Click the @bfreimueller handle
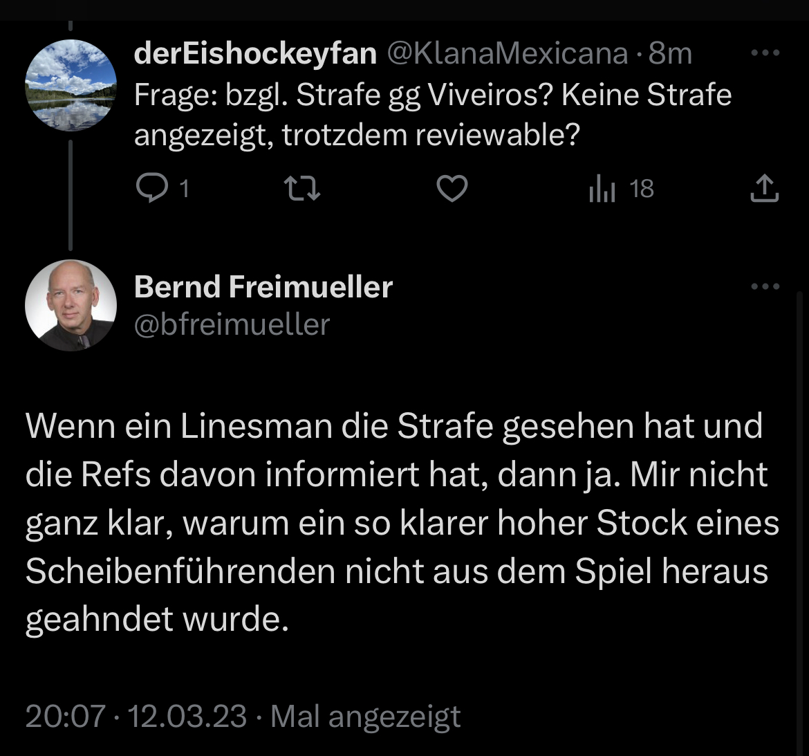809x756 pixels. point(232,324)
